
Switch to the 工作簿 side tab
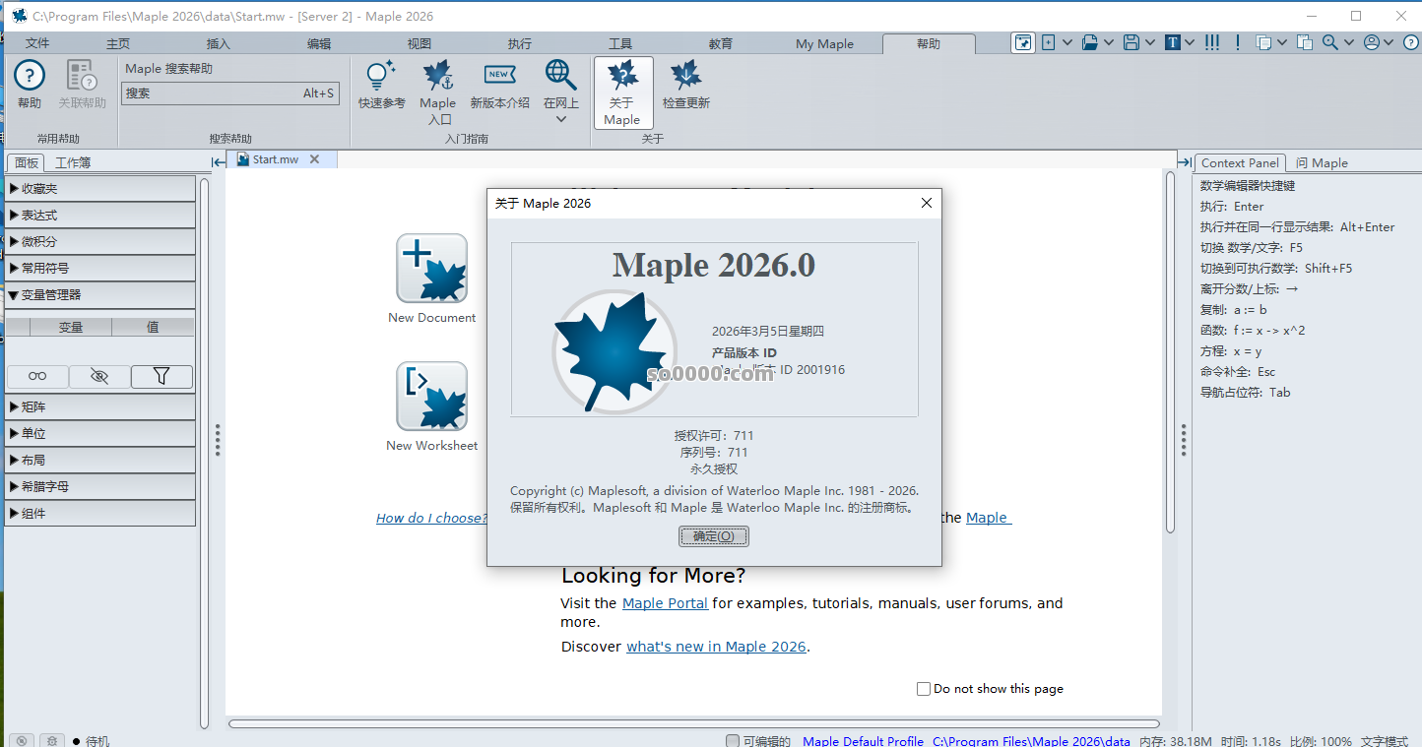pyautogui.click(x=73, y=162)
